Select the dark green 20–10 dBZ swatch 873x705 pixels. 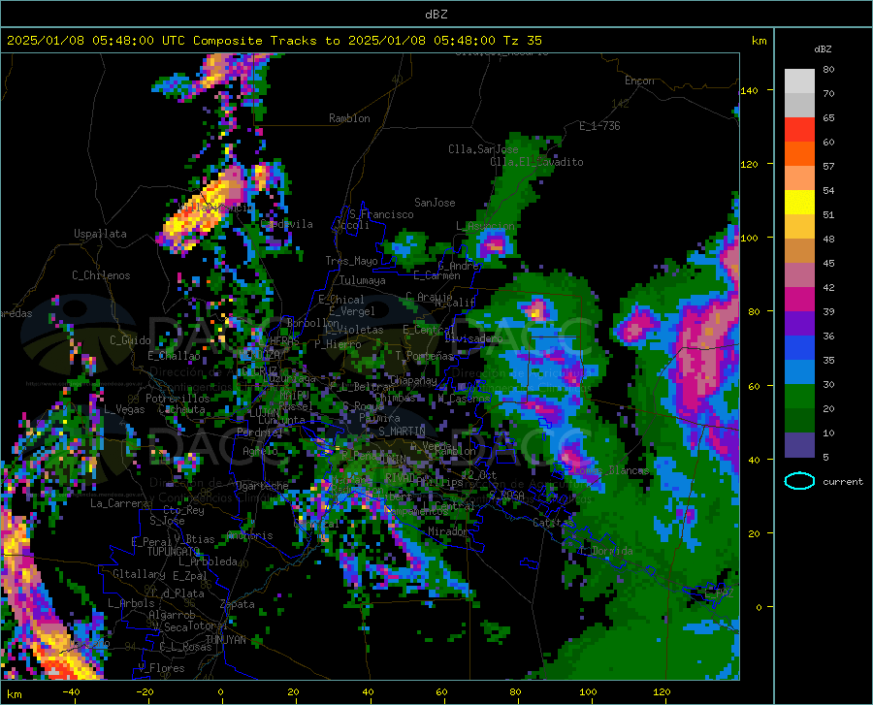[x=799, y=421]
